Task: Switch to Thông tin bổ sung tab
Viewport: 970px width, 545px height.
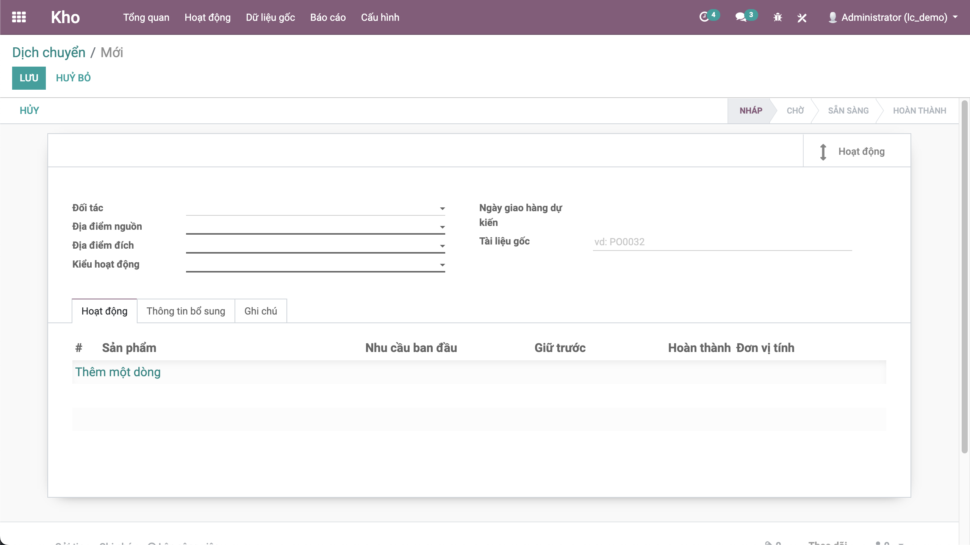Action: tap(186, 311)
